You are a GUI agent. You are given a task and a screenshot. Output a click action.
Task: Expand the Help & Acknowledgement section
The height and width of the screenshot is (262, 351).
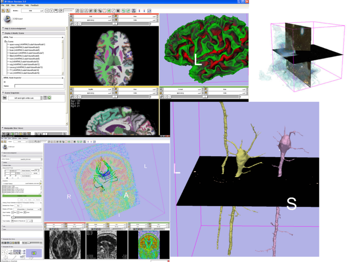pyautogui.click(x=4, y=29)
